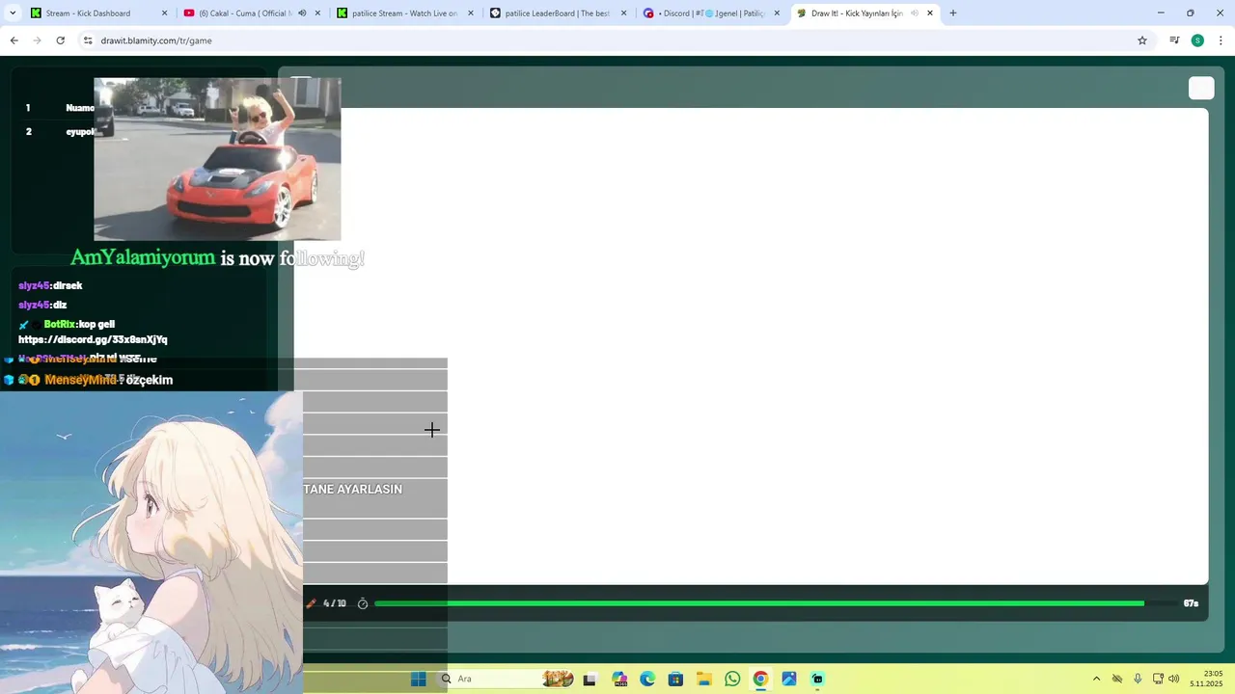Open File Explorer from the taskbar

704,679
